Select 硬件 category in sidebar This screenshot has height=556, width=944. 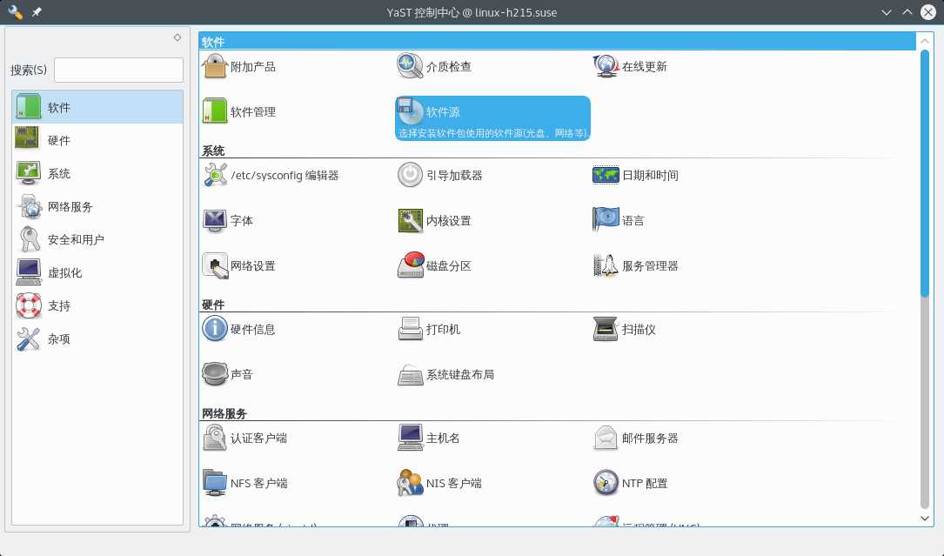pos(97,140)
